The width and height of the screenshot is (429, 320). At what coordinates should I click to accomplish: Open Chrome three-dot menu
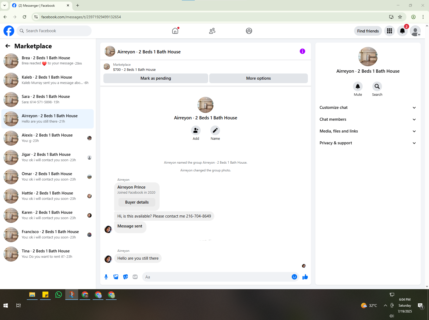[423, 17]
